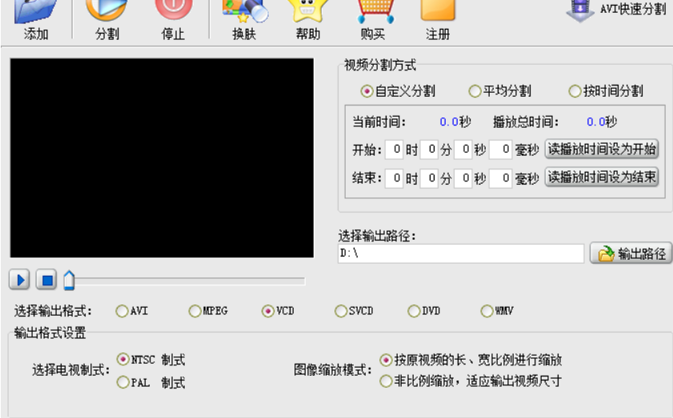Choose AVI output format

tap(132, 311)
